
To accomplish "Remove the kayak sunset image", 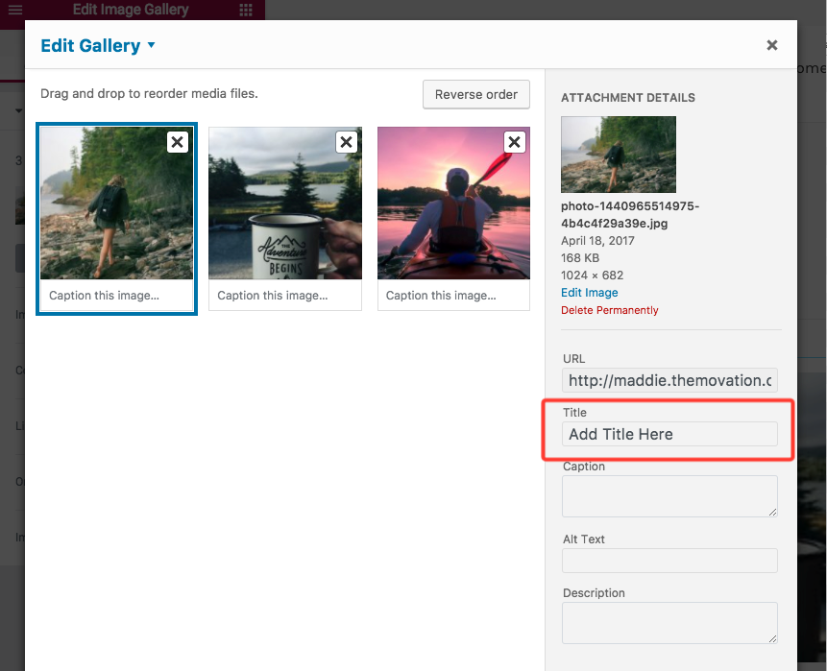I will tap(514, 142).
